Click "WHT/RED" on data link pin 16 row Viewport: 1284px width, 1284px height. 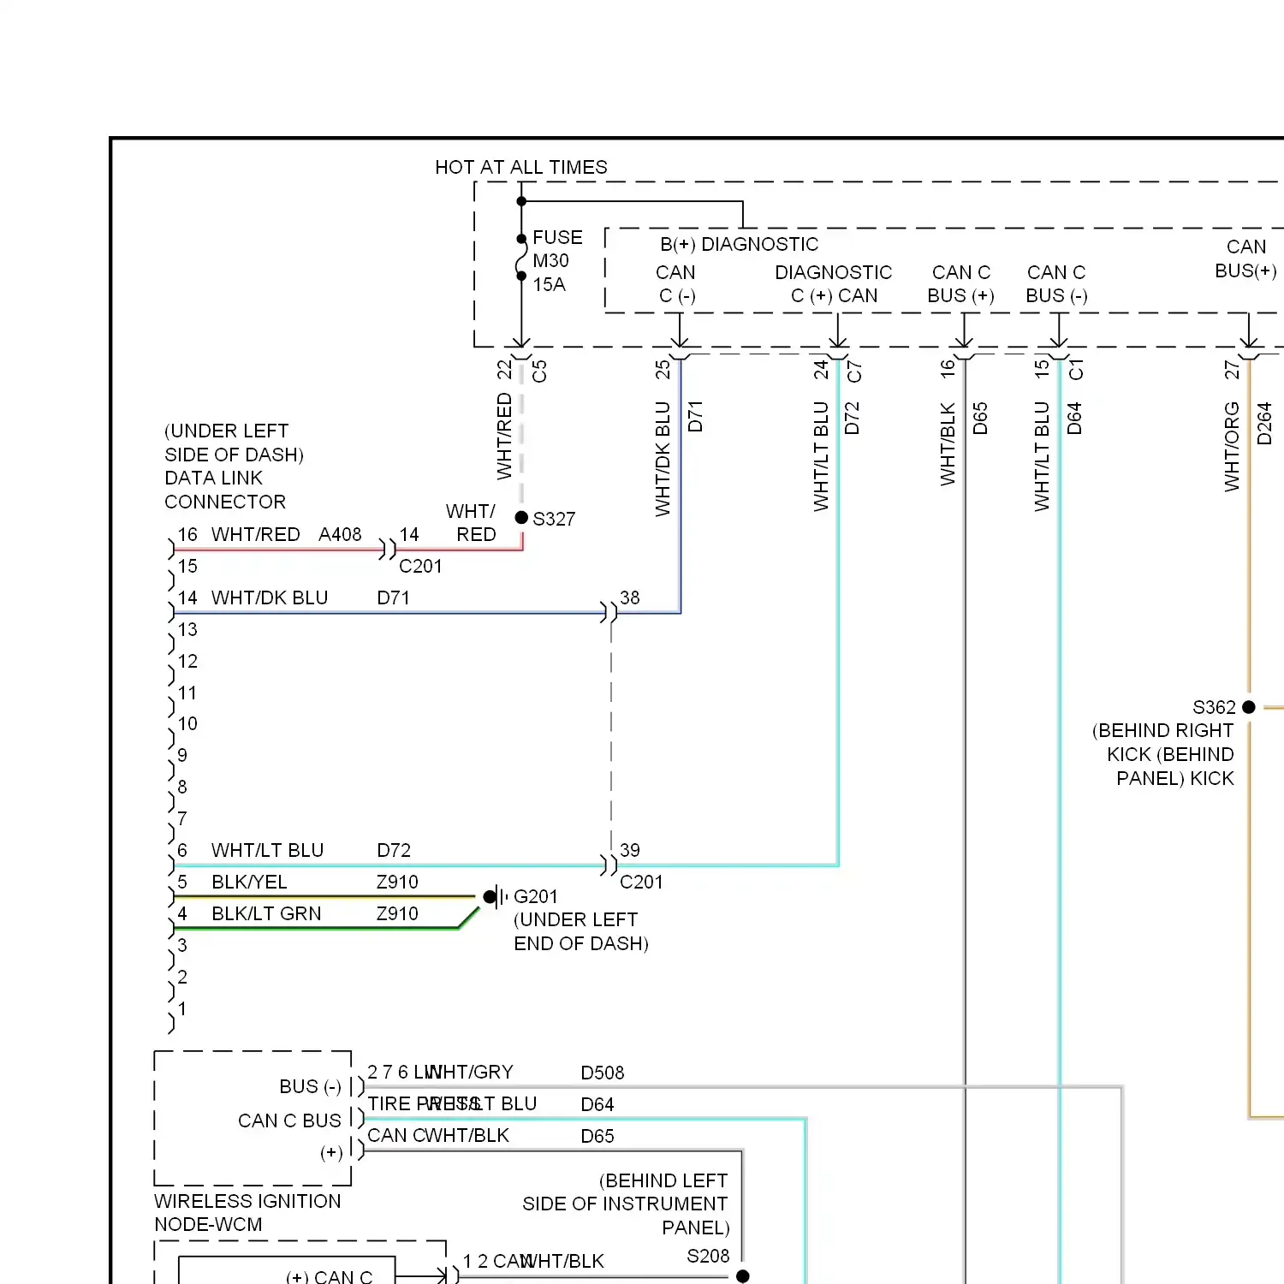coord(256,534)
